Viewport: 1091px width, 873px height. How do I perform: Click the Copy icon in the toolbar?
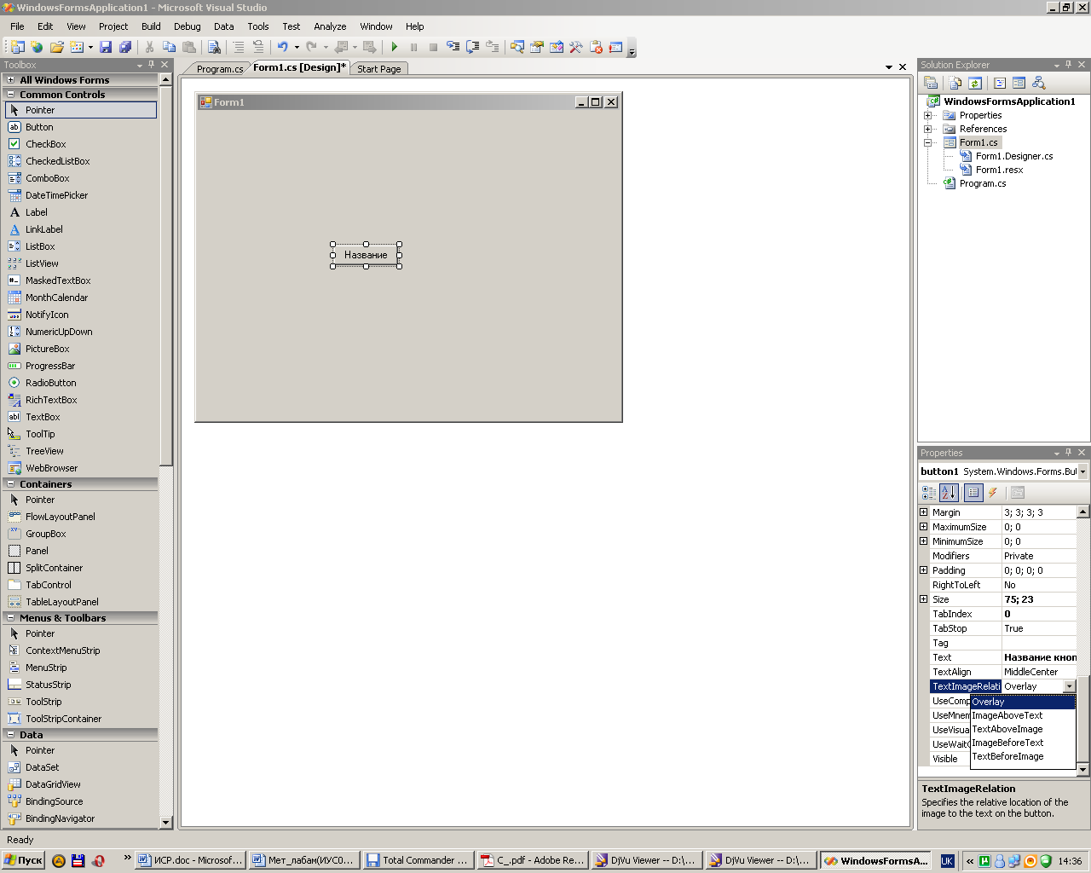coord(169,47)
